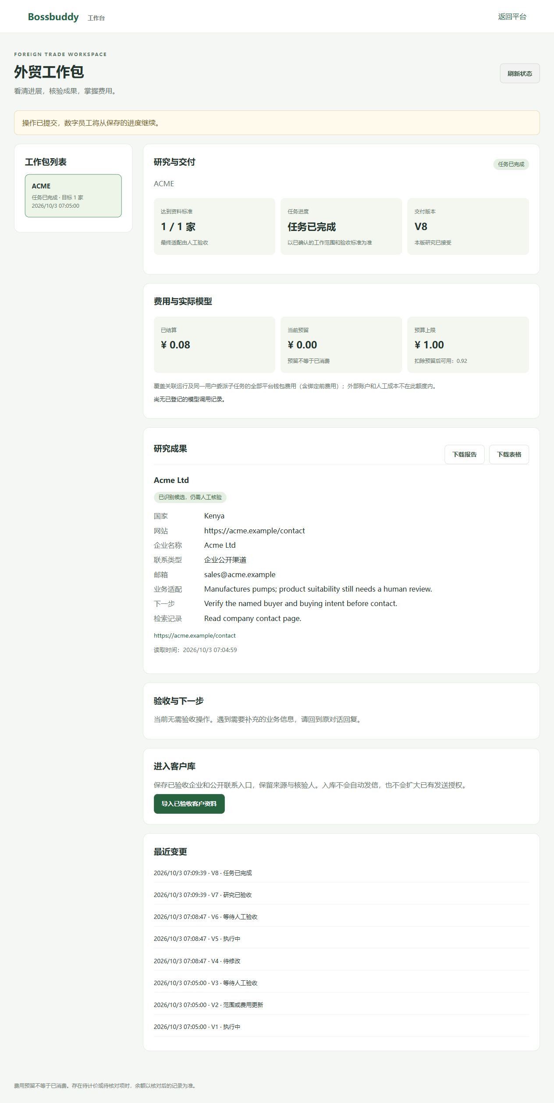Click the Read company contact page. text
This screenshot has width=554, height=1103.
coord(253,618)
